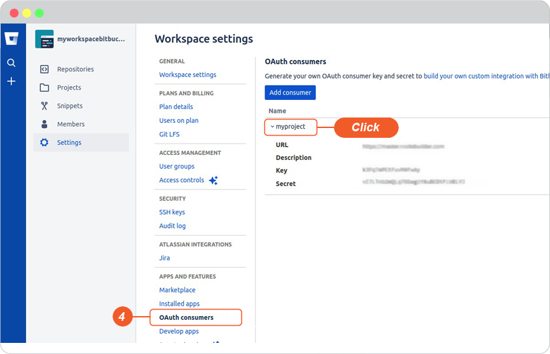Open SSH keys link

pos(172,212)
